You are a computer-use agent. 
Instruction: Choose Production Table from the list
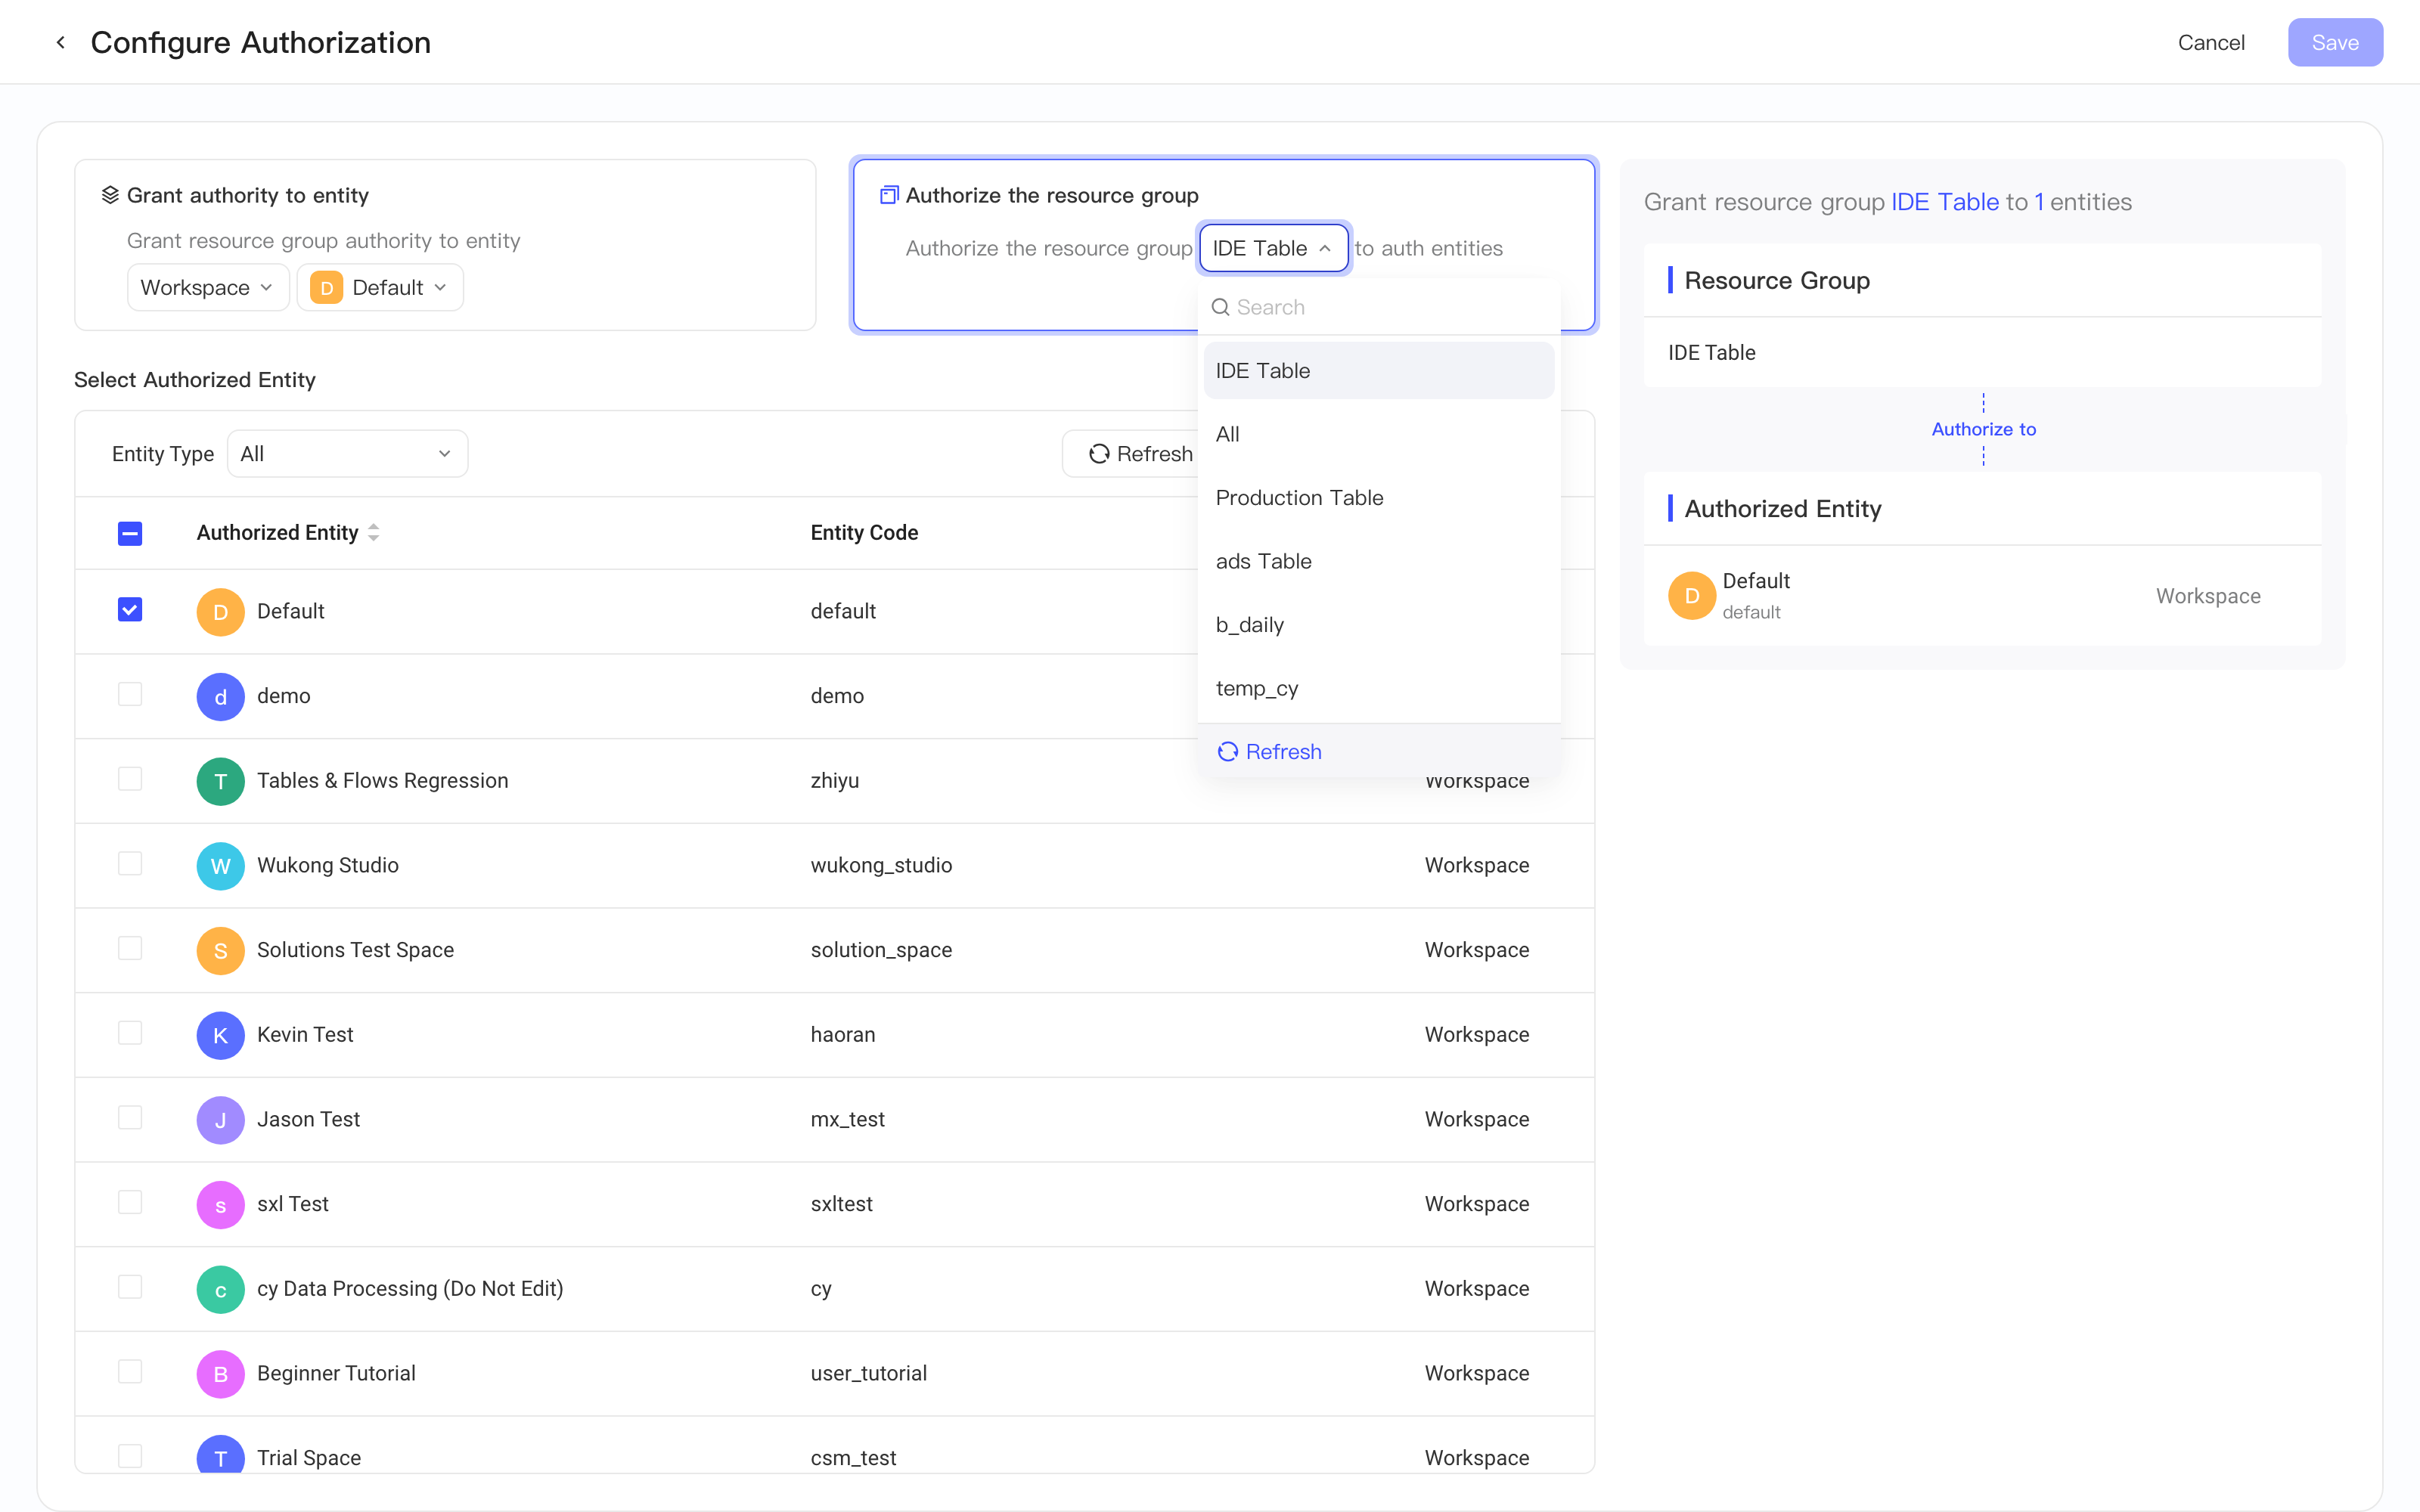click(1379, 498)
